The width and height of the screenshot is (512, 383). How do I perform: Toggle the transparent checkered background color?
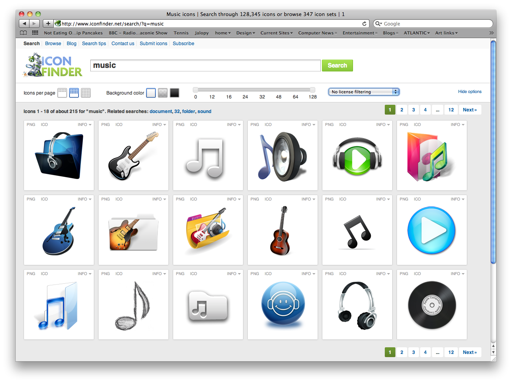click(x=163, y=93)
